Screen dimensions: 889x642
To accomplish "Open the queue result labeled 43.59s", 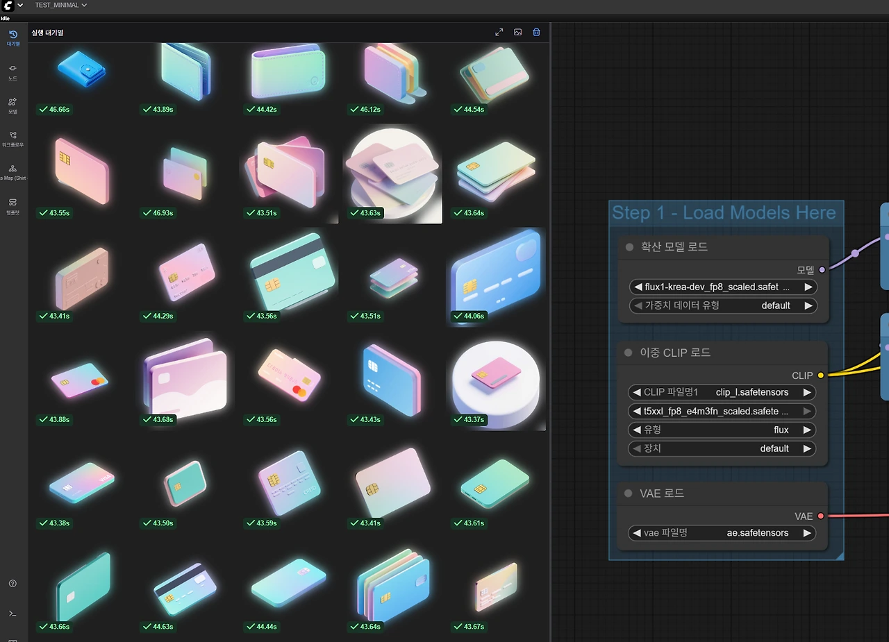I will (x=288, y=484).
